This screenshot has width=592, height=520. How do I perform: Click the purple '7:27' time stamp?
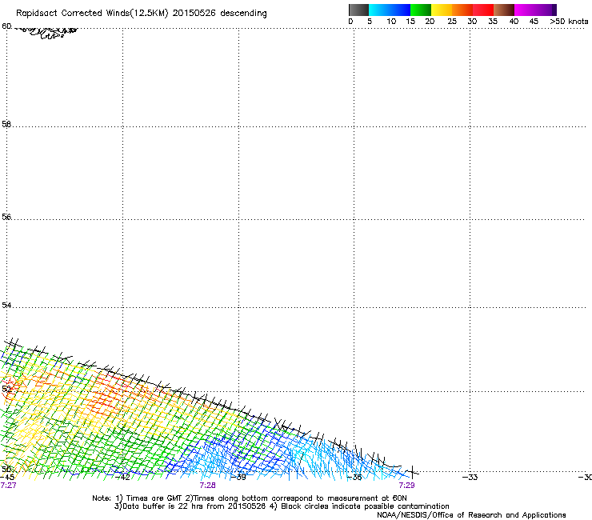point(8,486)
